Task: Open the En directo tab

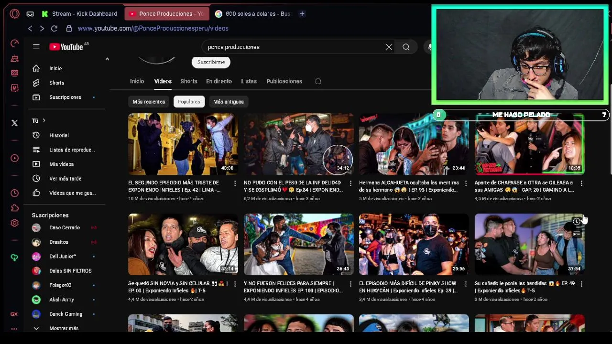Action: pyautogui.click(x=219, y=81)
